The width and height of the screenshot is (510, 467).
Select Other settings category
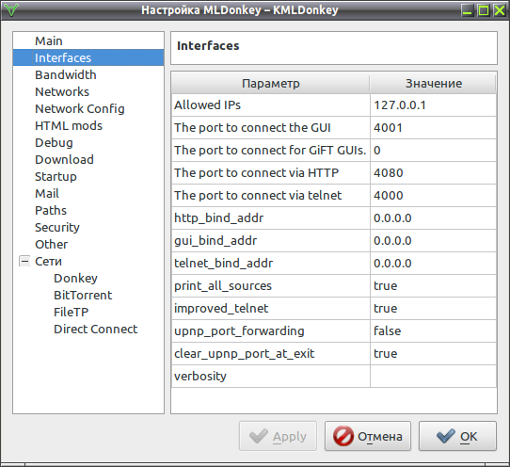pos(52,244)
